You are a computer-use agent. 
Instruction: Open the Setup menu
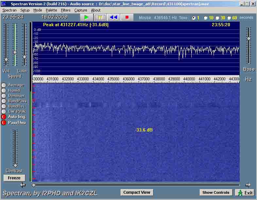point(25,10)
